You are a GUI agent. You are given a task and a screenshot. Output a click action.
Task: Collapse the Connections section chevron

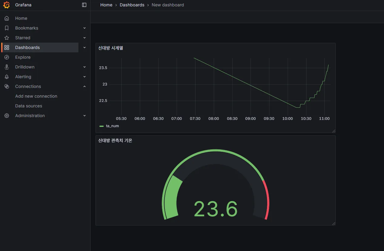tap(85, 86)
